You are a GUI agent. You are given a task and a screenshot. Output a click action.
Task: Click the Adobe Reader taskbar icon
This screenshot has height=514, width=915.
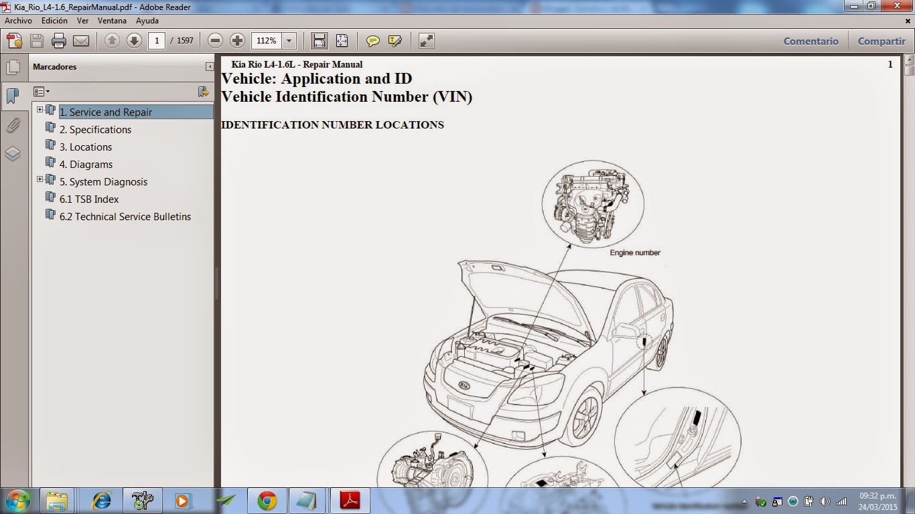pyautogui.click(x=350, y=501)
